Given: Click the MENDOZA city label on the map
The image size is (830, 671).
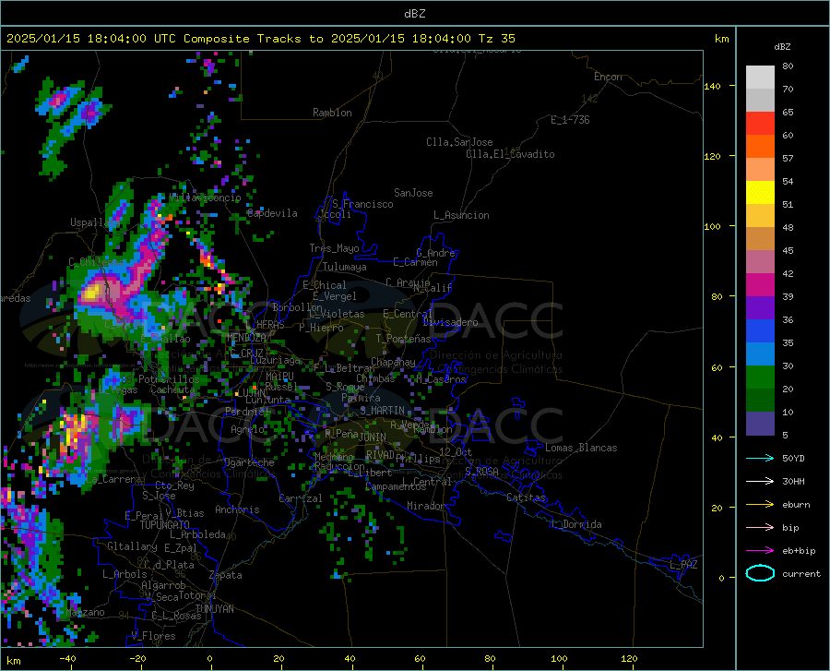Looking at the screenshot, I should (x=246, y=338).
